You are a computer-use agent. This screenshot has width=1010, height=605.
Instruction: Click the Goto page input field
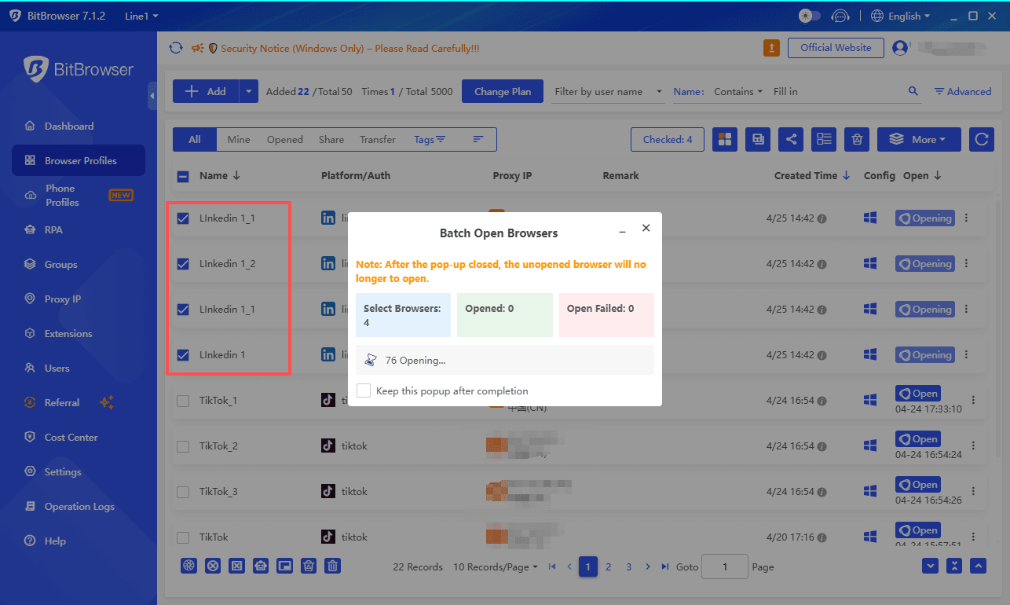tap(724, 566)
